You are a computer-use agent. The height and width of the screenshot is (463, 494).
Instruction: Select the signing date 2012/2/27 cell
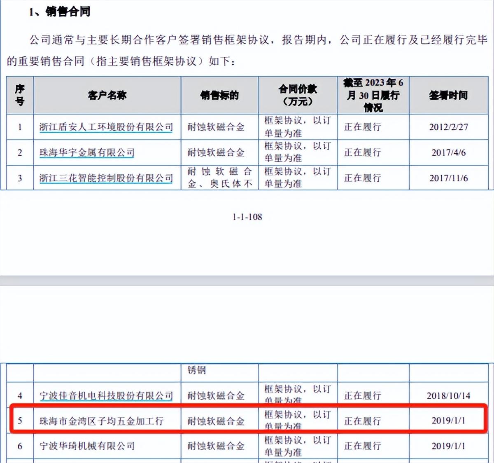tap(449, 127)
